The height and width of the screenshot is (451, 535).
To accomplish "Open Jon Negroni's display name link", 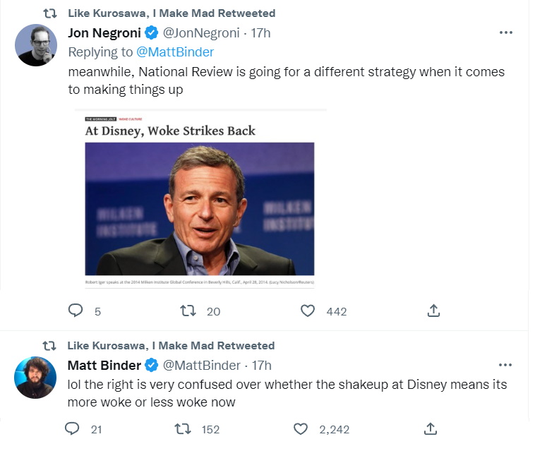I will (x=104, y=33).
